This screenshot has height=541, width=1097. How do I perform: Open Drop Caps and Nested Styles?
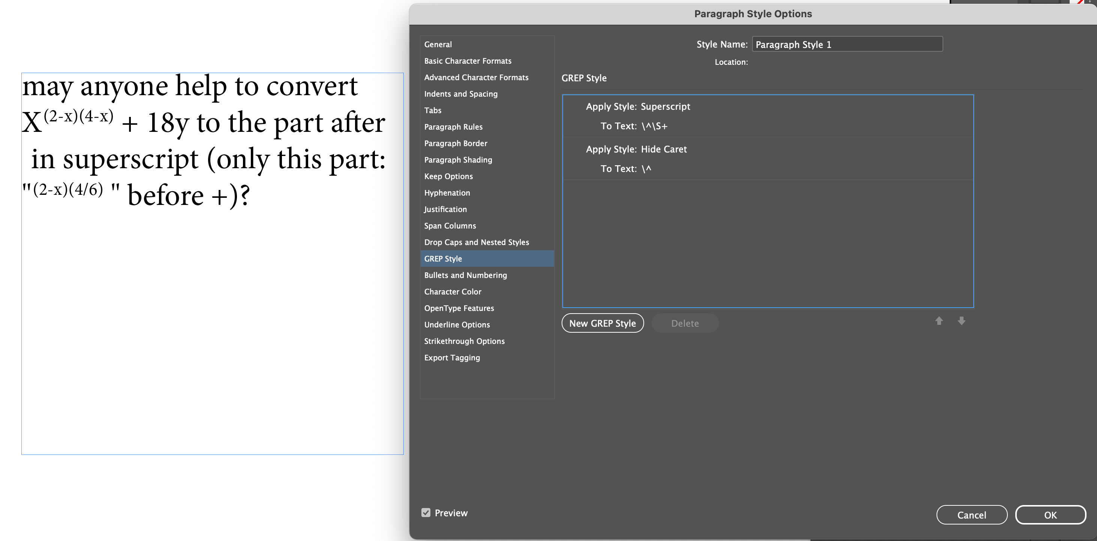[477, 242]
